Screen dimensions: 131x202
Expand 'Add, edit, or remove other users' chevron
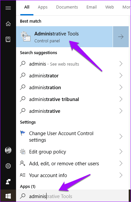(x=121, y=163)
